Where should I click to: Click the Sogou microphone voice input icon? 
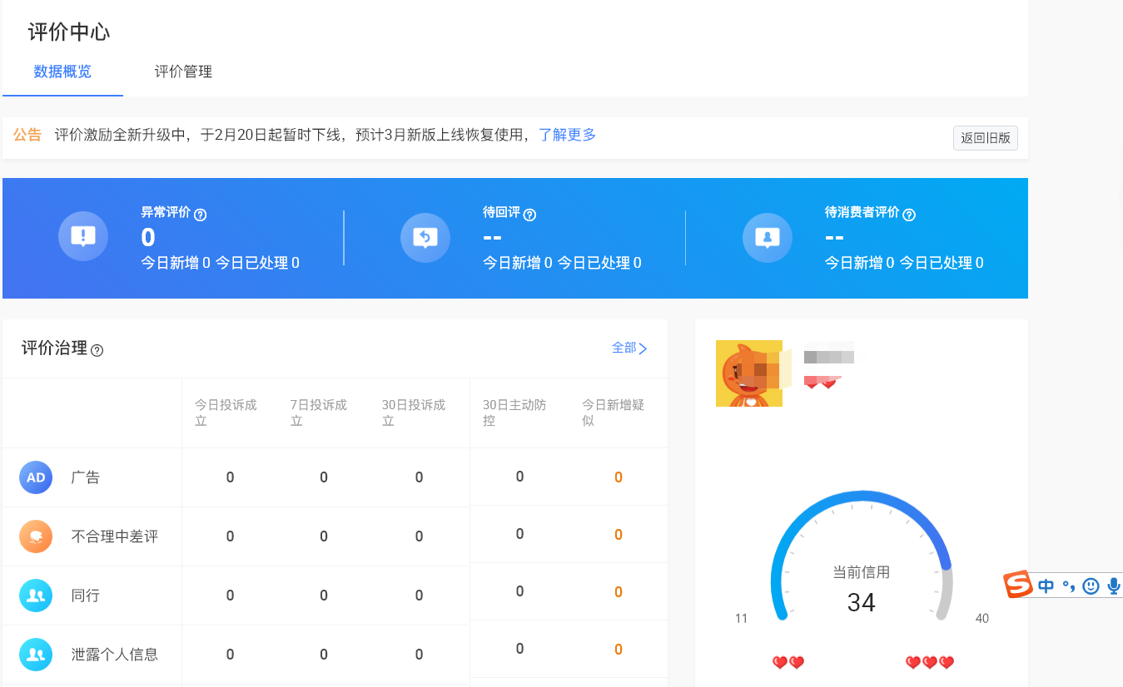click(x=1114, y=586)
